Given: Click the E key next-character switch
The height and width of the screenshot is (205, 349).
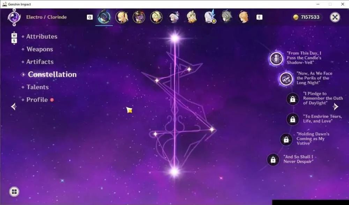Looking at the screenshot, I should point(259,17).
